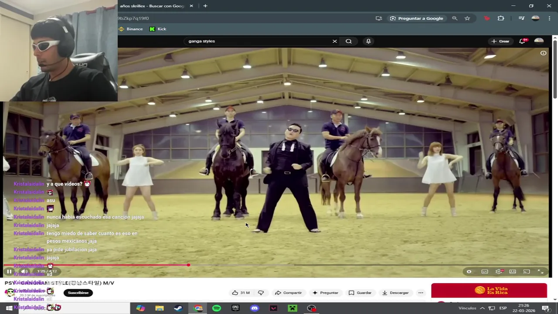558x314 pixels.
Task: Open the Crear upload menu
Action: (500, 41)
